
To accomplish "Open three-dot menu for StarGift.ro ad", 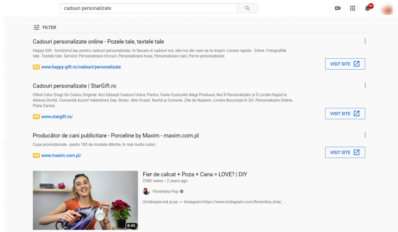I will tap(365, 85).
